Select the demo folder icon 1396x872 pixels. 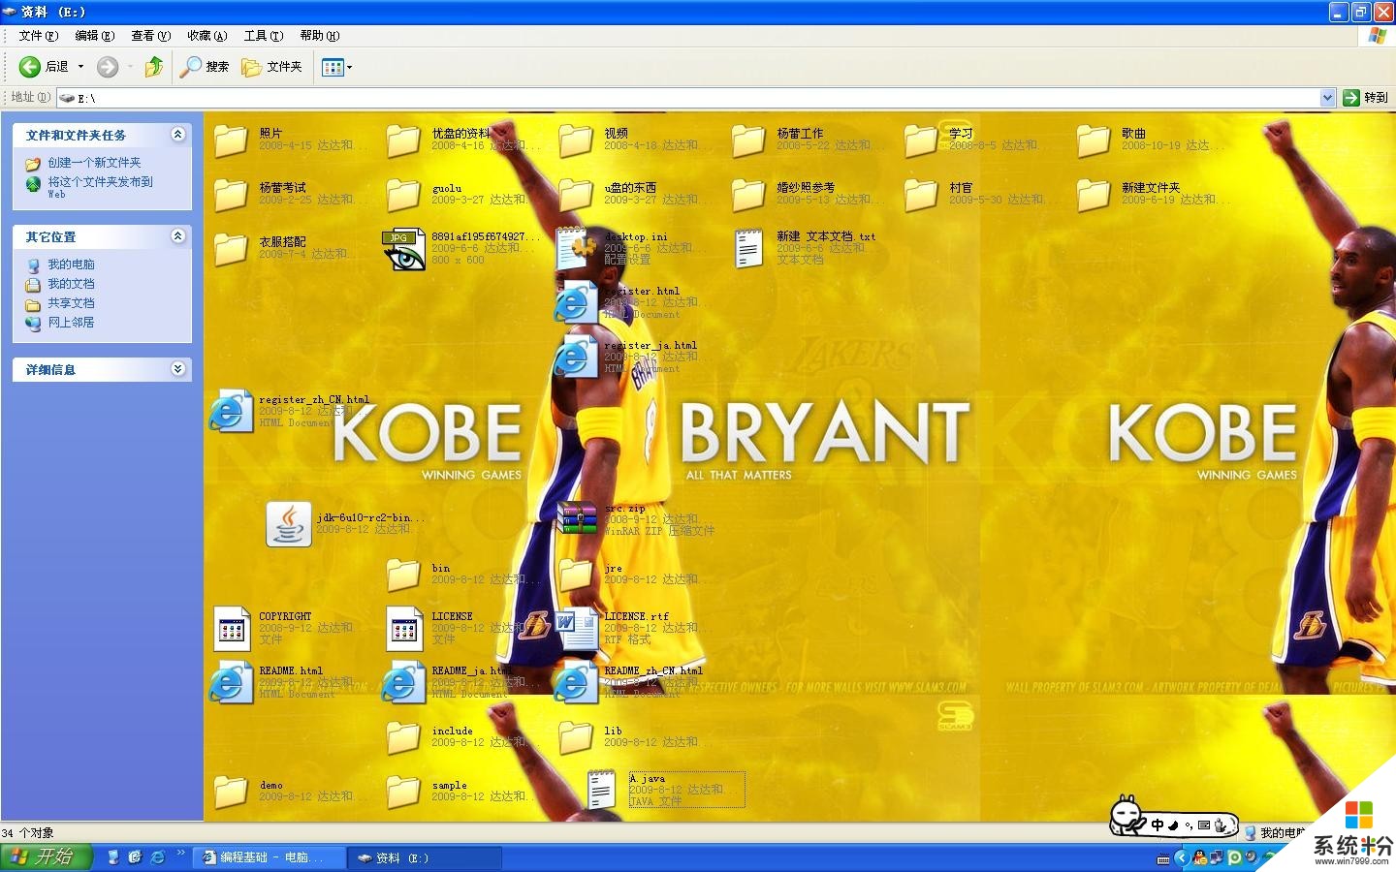coord(231,792)
